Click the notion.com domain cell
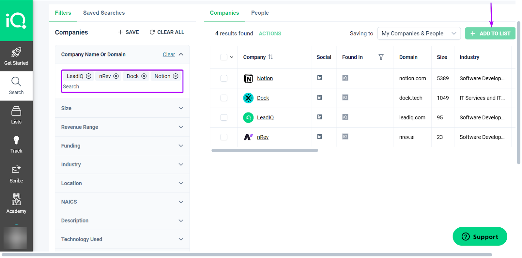Viewport: 522px width, 258px height. click(412, 78)
